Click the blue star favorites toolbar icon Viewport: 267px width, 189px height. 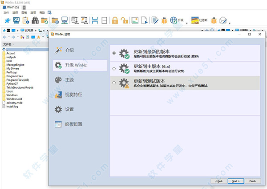click(x=7, y=20)
